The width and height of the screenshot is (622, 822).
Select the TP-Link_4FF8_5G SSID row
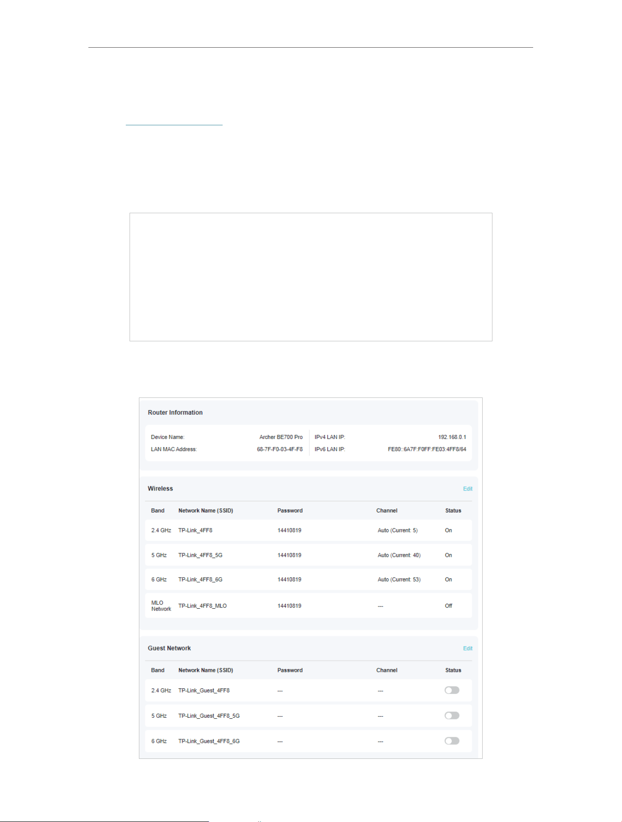pos(308,555)
